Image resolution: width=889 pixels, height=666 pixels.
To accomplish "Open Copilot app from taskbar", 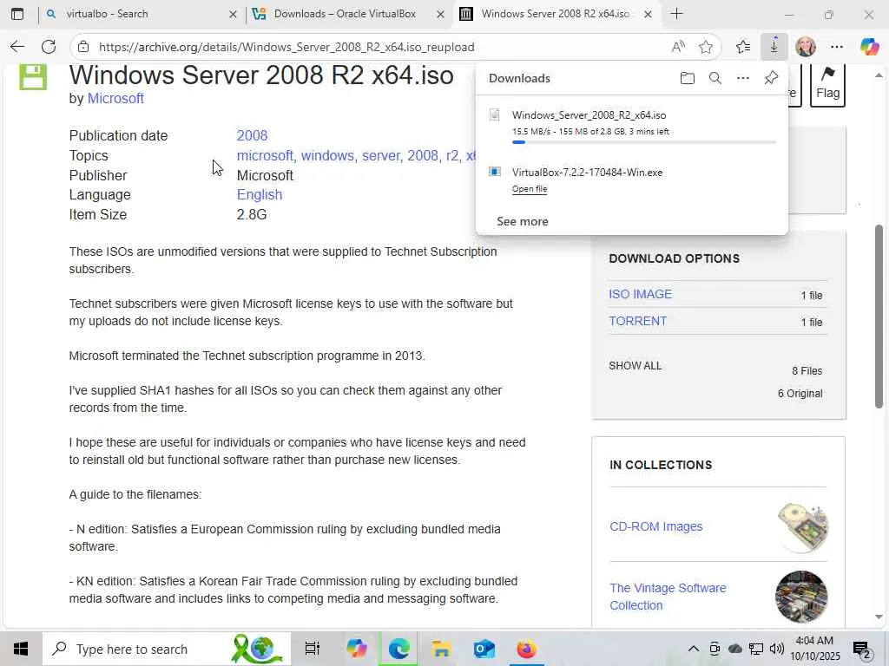I will [x=357, y=649].
